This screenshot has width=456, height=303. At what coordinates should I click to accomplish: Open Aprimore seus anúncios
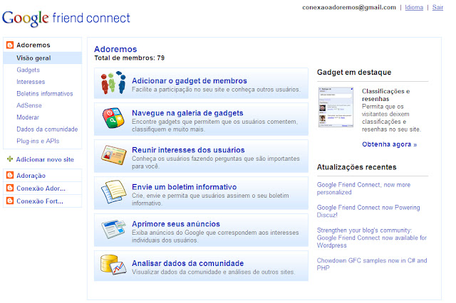coord(176,224)
